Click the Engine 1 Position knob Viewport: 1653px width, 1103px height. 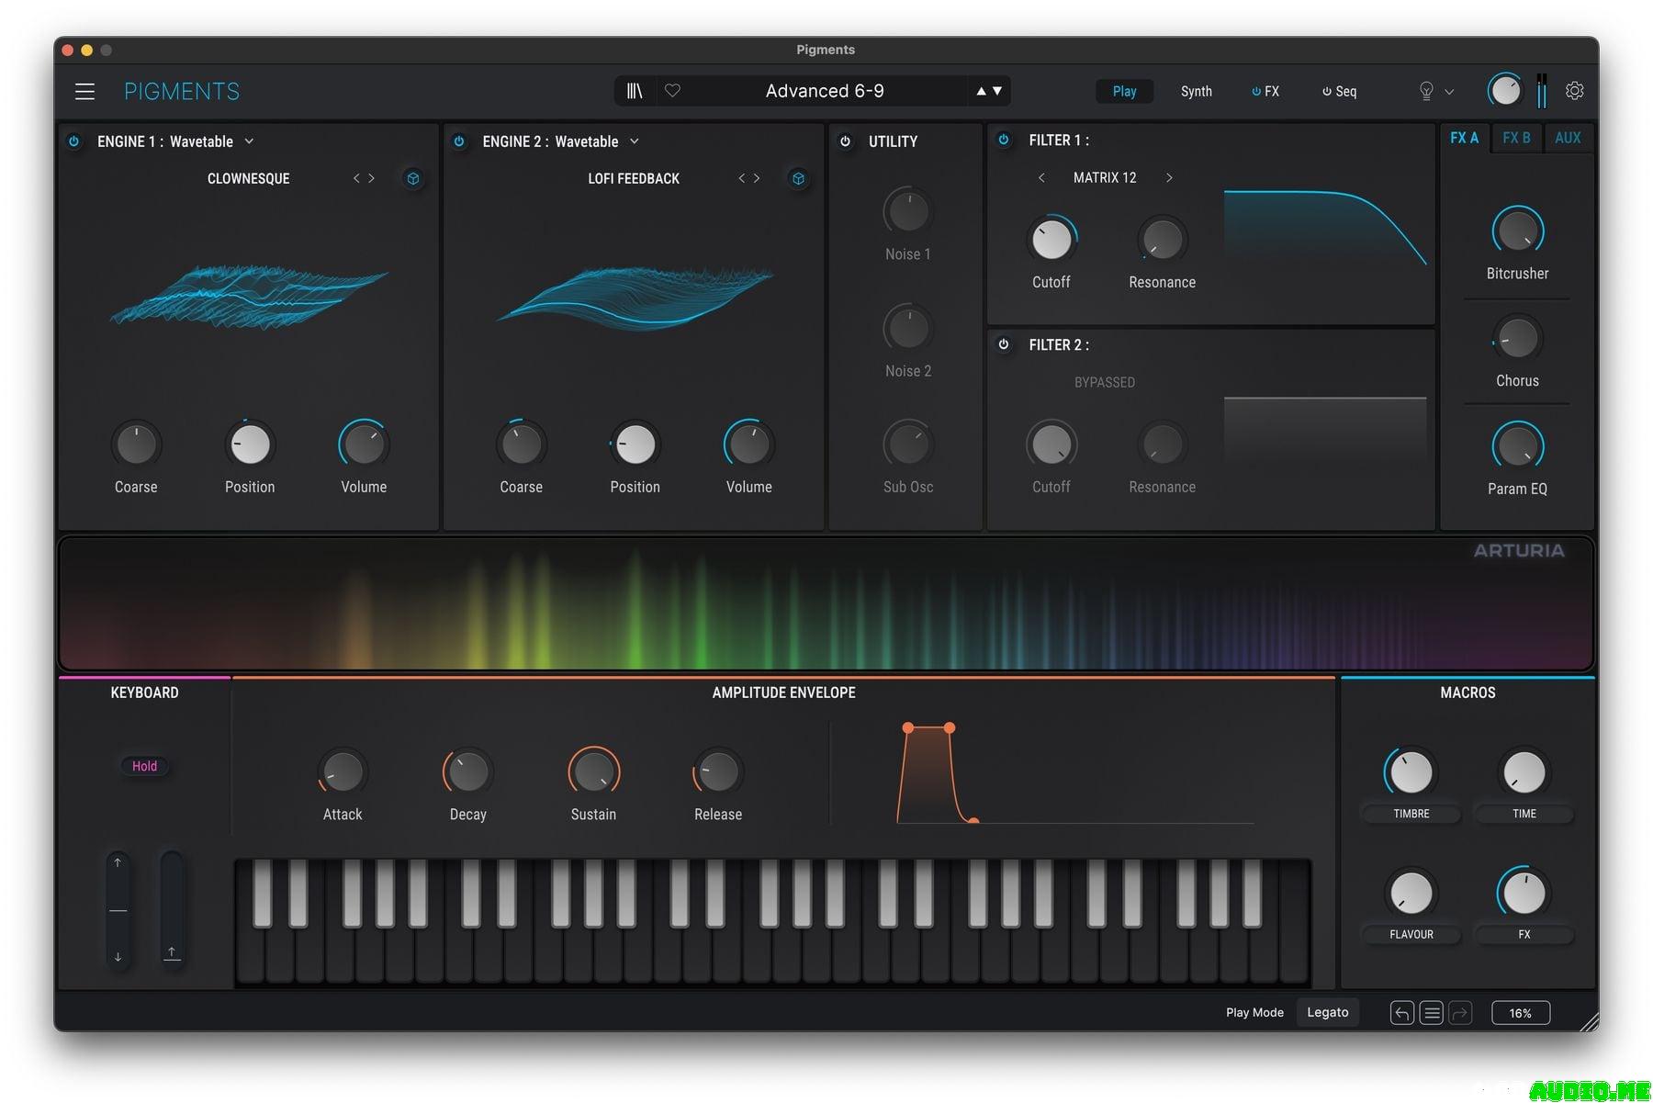coord(250,445)
